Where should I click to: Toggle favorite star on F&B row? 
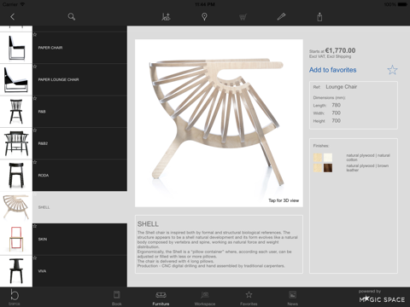(35, 98)
